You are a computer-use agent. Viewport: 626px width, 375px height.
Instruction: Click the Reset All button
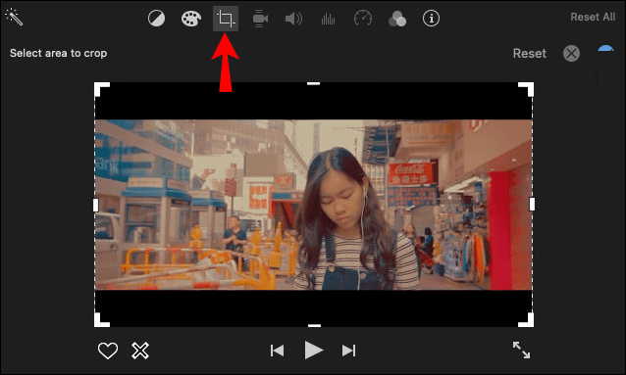pos(593,18)
